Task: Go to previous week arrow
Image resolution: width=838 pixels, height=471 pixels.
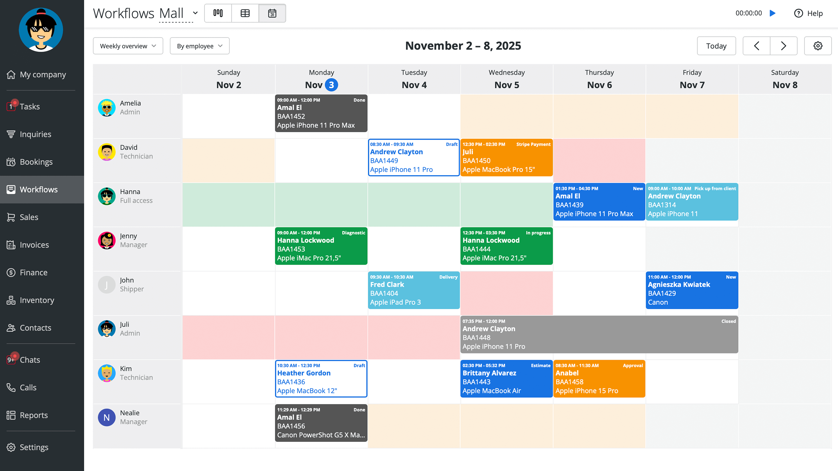Action: (756, 46)
